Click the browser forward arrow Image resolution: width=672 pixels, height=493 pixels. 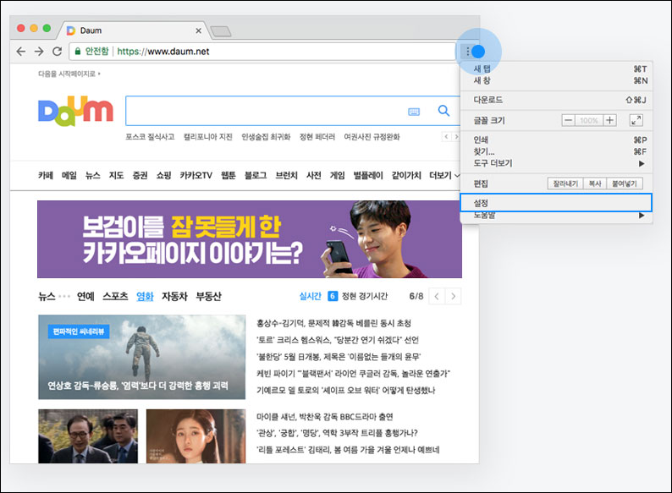pyautogui.click(x=39, y=52)
